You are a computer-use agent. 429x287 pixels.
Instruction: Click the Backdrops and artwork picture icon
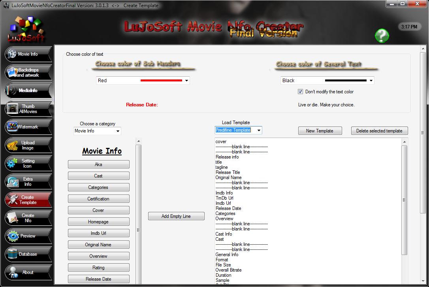coord(12,72)
